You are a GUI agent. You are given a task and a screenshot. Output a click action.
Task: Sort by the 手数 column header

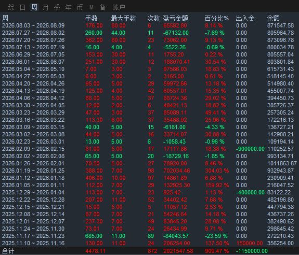click(x=91, y=18)
